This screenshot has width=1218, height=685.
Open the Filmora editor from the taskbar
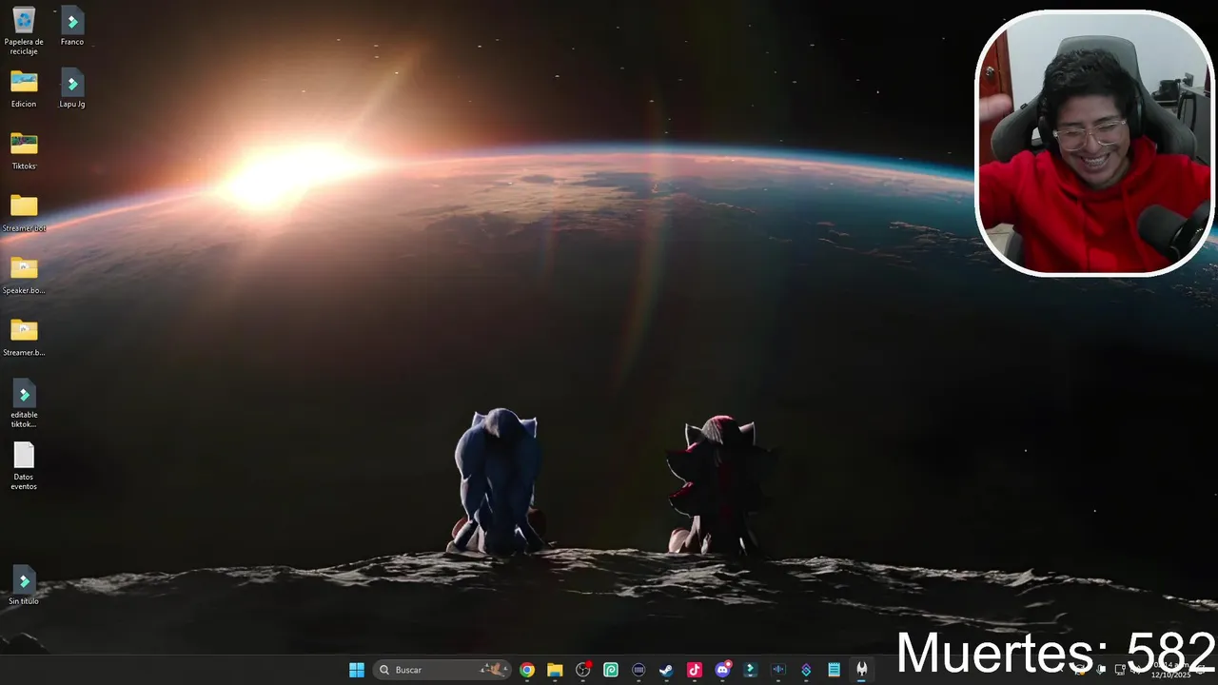[x=750, y=670]
